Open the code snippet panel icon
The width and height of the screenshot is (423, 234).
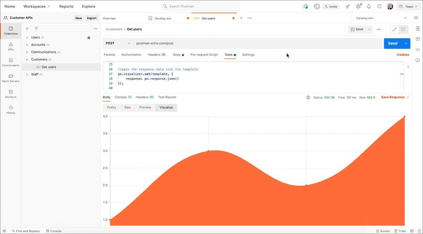pos(418,50)
